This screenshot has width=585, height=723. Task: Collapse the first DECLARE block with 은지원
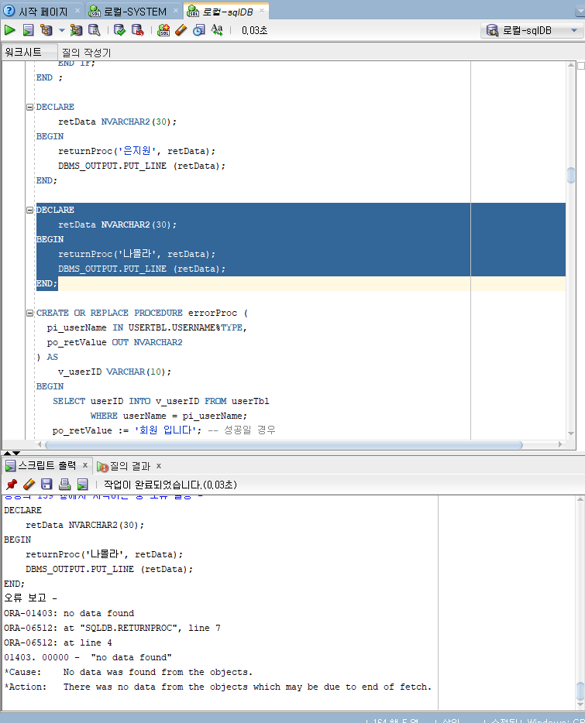coord(30,107)
